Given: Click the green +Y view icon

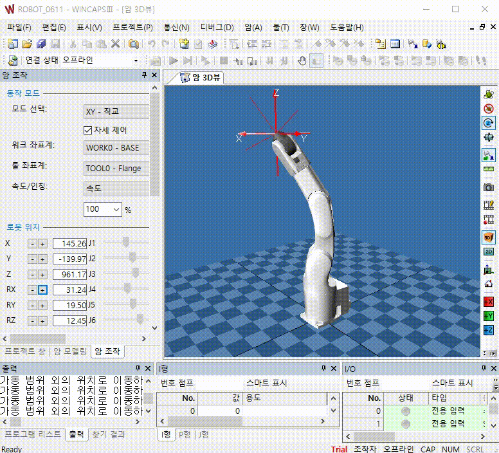Looking at the screenshot, I should click(489, 316).
